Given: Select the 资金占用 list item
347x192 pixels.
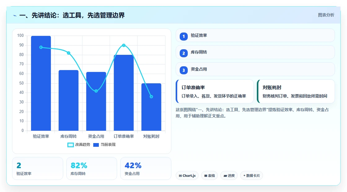Looking at the screenshot, I should click(255, 69).
